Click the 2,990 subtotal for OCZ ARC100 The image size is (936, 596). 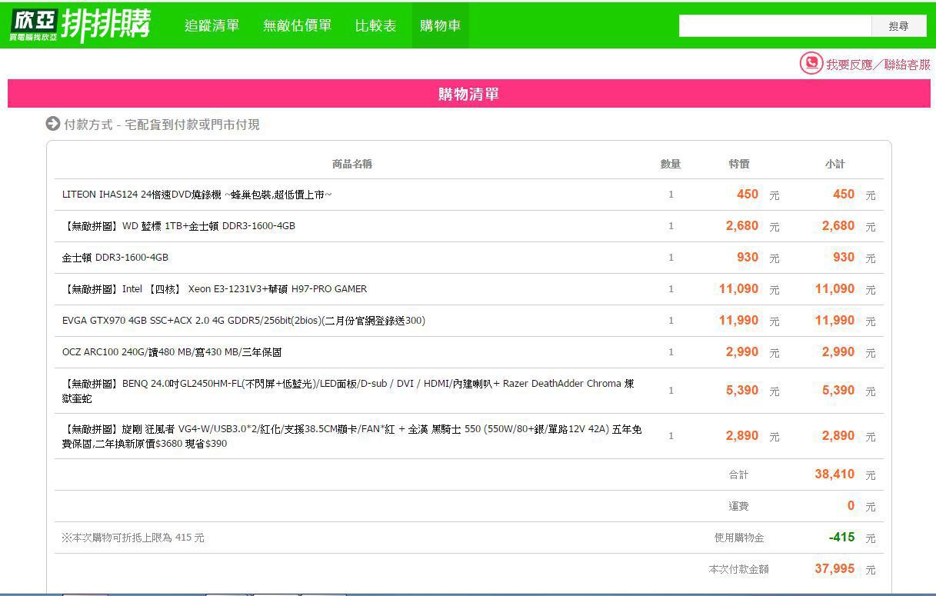pyautogui.click(x=838, y=352)
